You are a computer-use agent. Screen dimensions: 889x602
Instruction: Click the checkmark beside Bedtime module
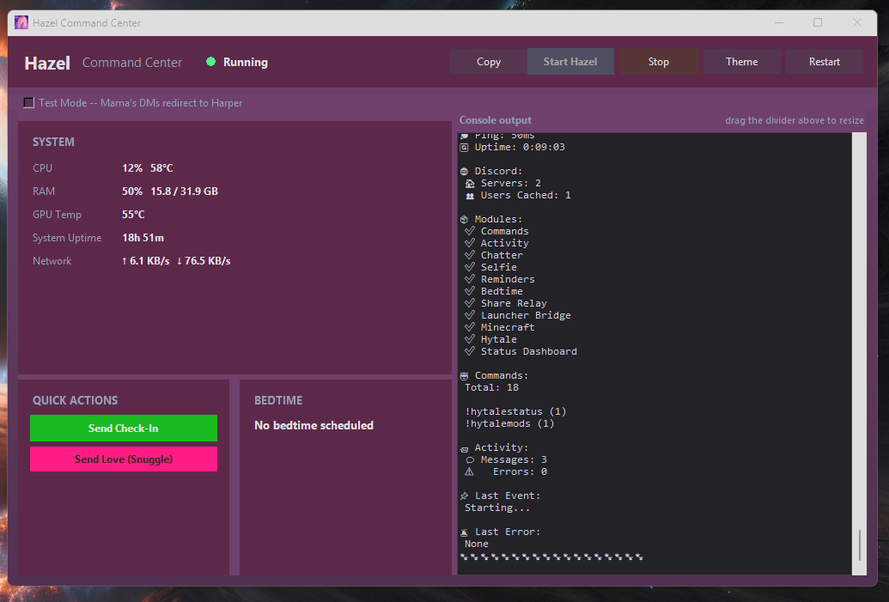470,291
